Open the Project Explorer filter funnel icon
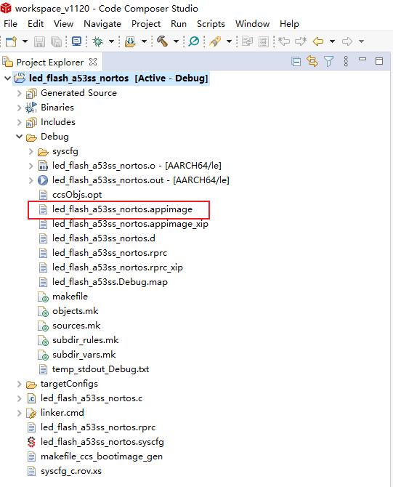 pyautogui.click(x=328, y=61)
